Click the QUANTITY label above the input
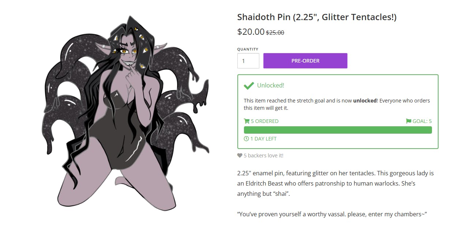The width and height of the screenshot is (470, 239). (248, 49)
